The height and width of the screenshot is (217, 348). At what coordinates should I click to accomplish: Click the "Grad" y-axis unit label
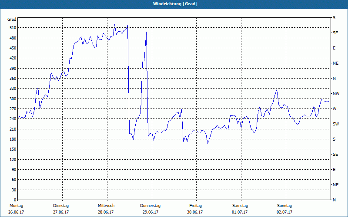tap(12, 20)
